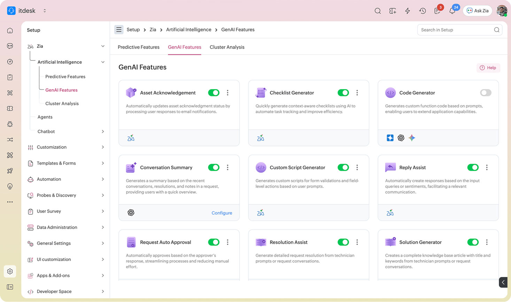Switch to the Cluster Analysis tab
The height and width of the screenshot is (302, 511).
227,47
